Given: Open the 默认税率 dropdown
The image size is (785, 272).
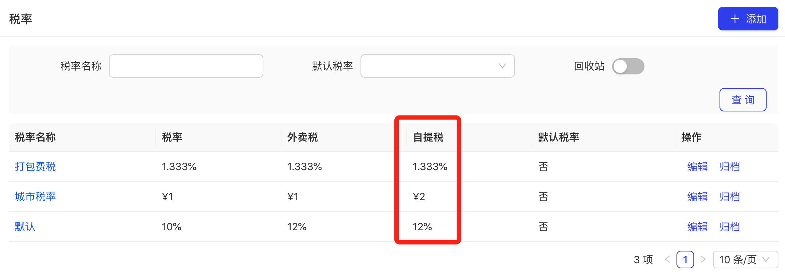Looking at the screenshot, I should [x=437, y=66].
